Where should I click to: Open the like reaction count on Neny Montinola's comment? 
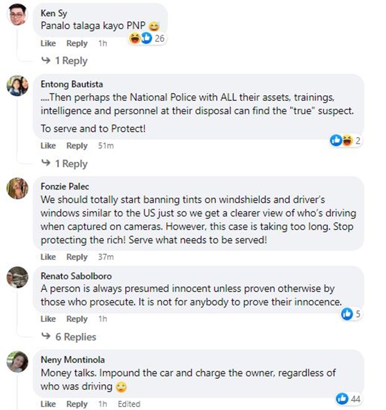pos(348,398)
